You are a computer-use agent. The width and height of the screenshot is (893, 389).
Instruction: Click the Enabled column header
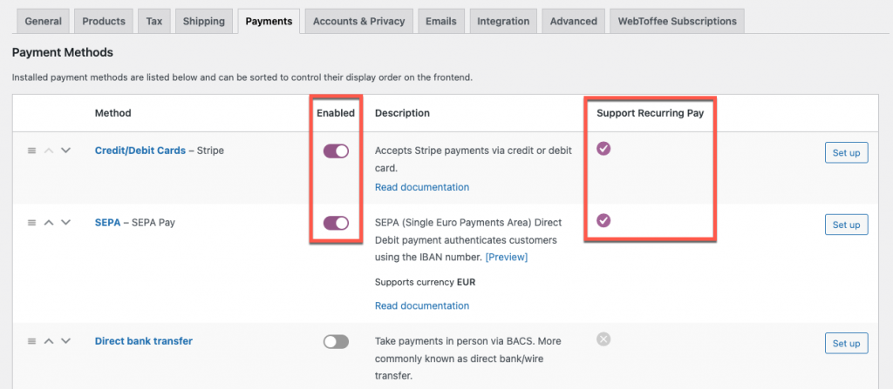pos(336,113)
